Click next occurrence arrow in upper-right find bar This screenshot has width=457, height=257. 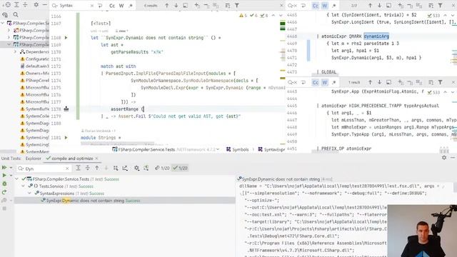pyautogui.click(x=379, y=5)
